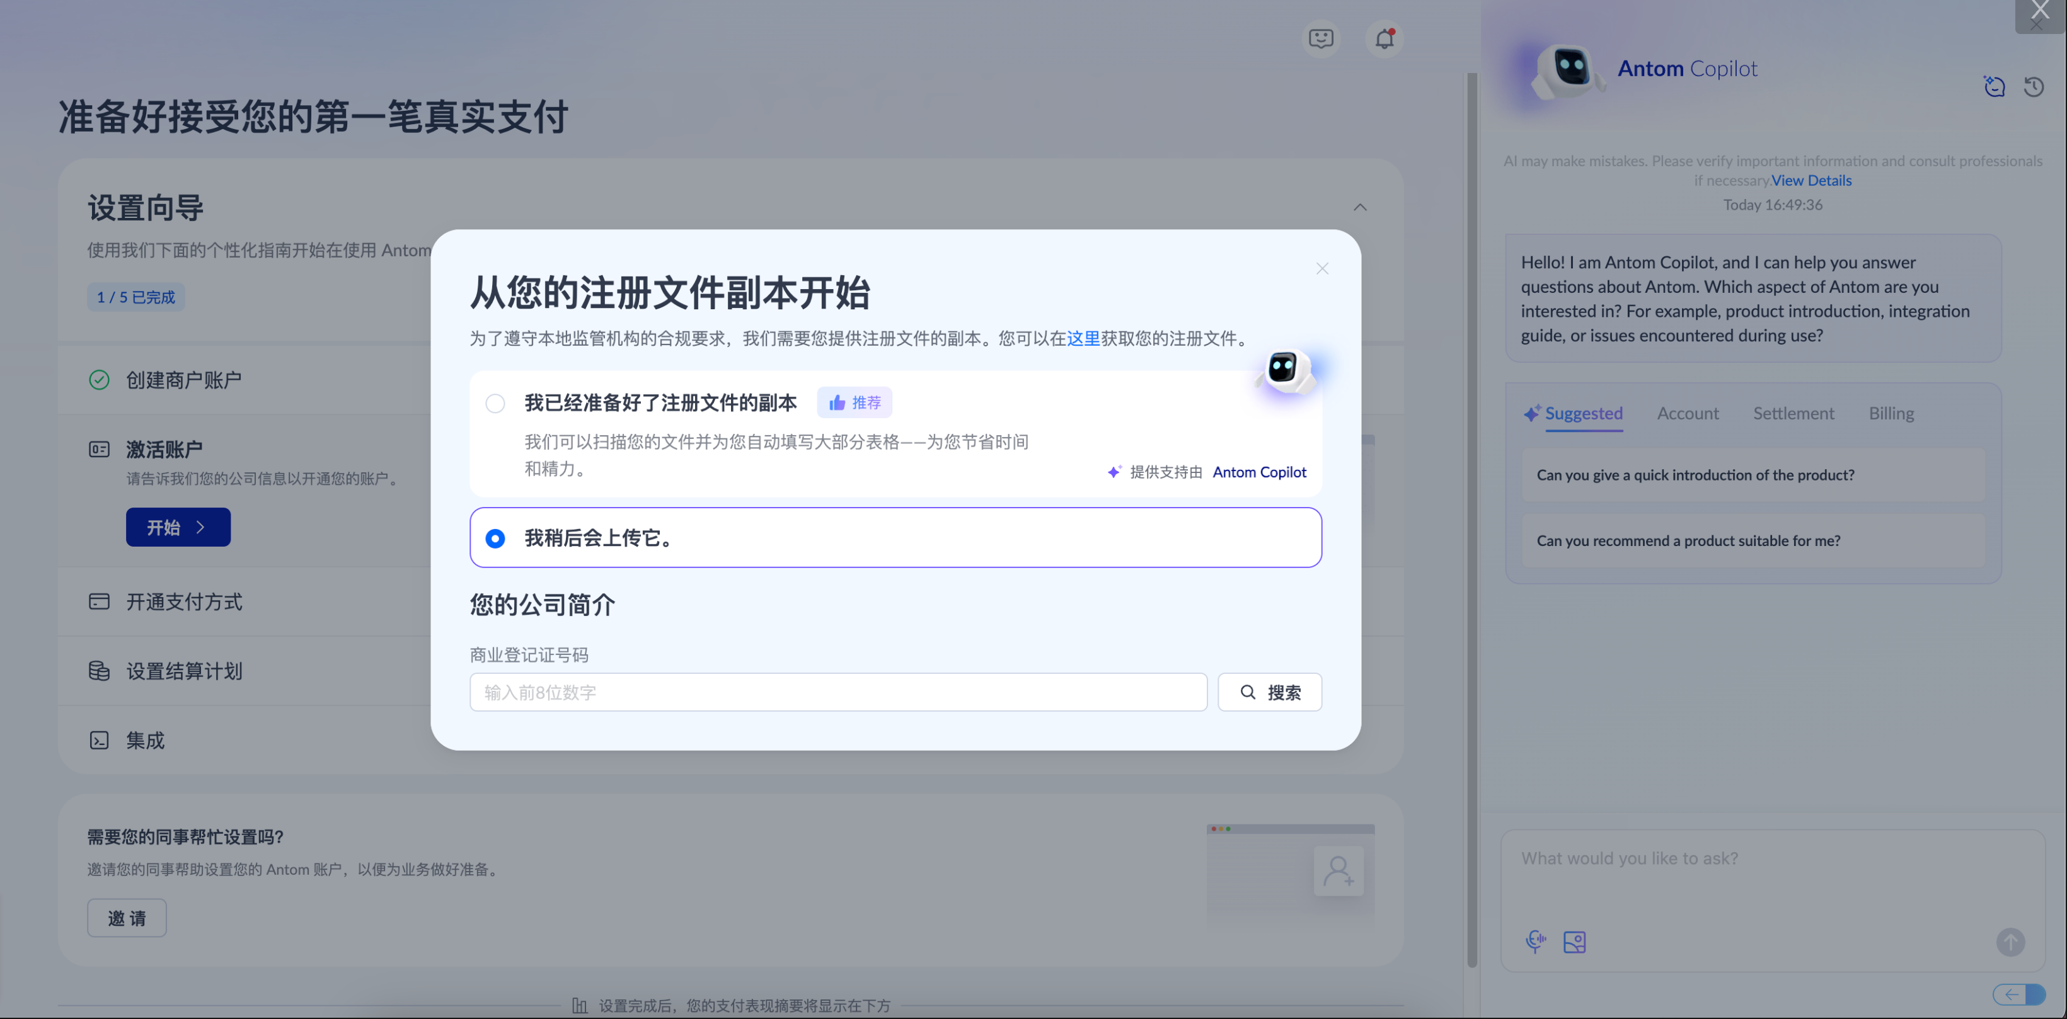The height and width of the screenshot is (1019, 2067).
Task: Ask to recommend a suitable product
Action: 1753,540
